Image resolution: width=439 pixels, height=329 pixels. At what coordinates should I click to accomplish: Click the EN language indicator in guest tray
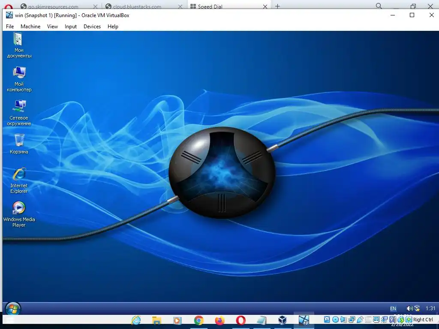(x=393, y=308)
